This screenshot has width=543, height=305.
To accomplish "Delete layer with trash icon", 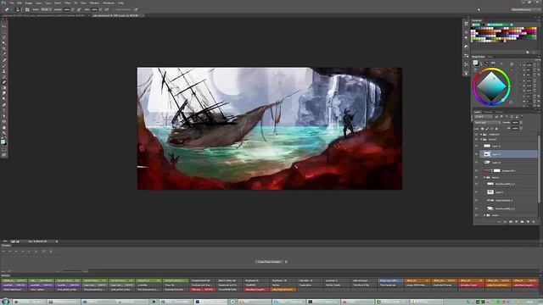I will [x=534, y=222].
